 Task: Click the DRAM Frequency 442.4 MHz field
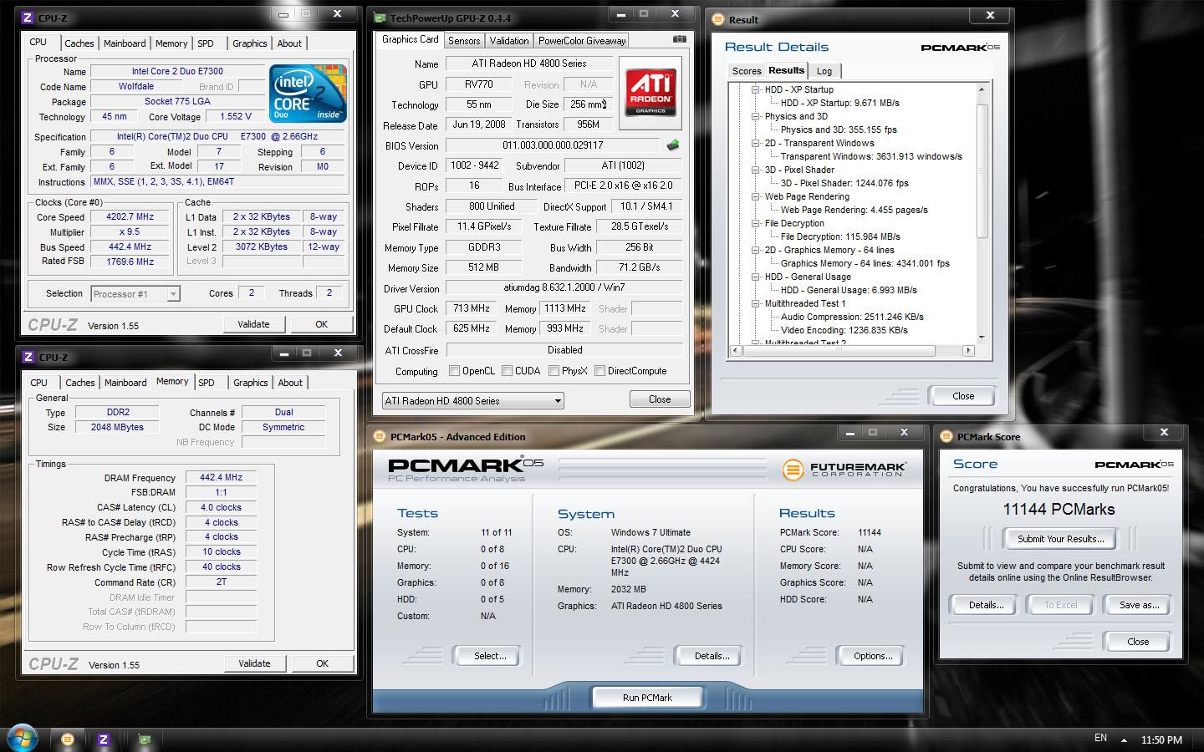[221, 478]
